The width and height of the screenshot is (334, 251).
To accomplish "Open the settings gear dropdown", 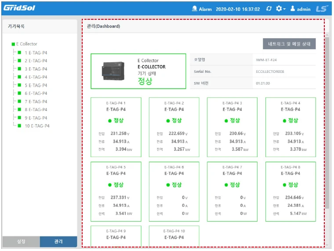I will point(280,9).
